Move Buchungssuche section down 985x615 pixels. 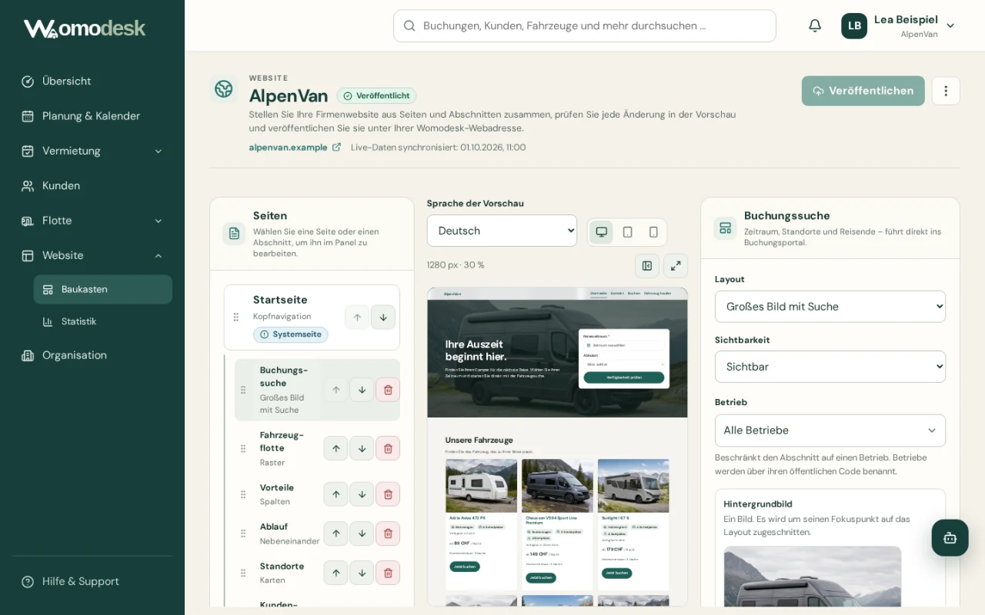(x=362, y=390)
